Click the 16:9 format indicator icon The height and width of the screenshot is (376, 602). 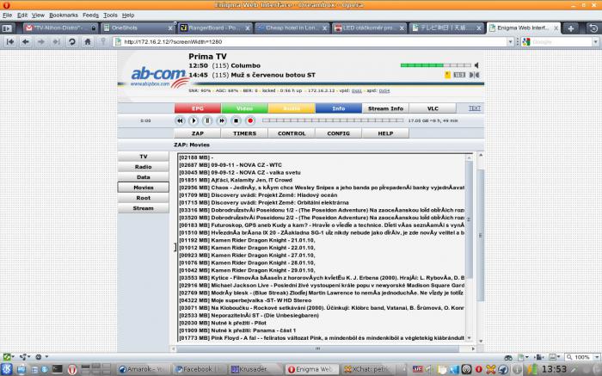459,75
